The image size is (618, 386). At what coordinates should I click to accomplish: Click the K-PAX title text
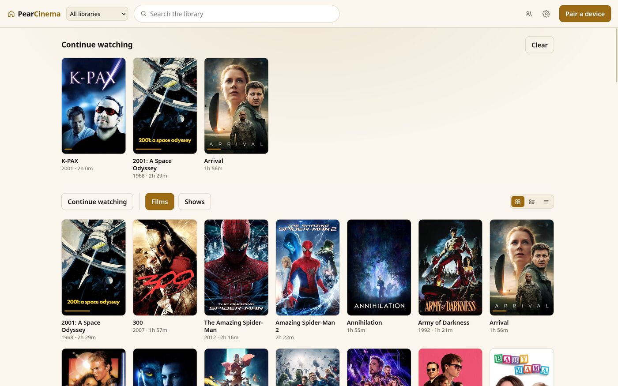[70, 161]
